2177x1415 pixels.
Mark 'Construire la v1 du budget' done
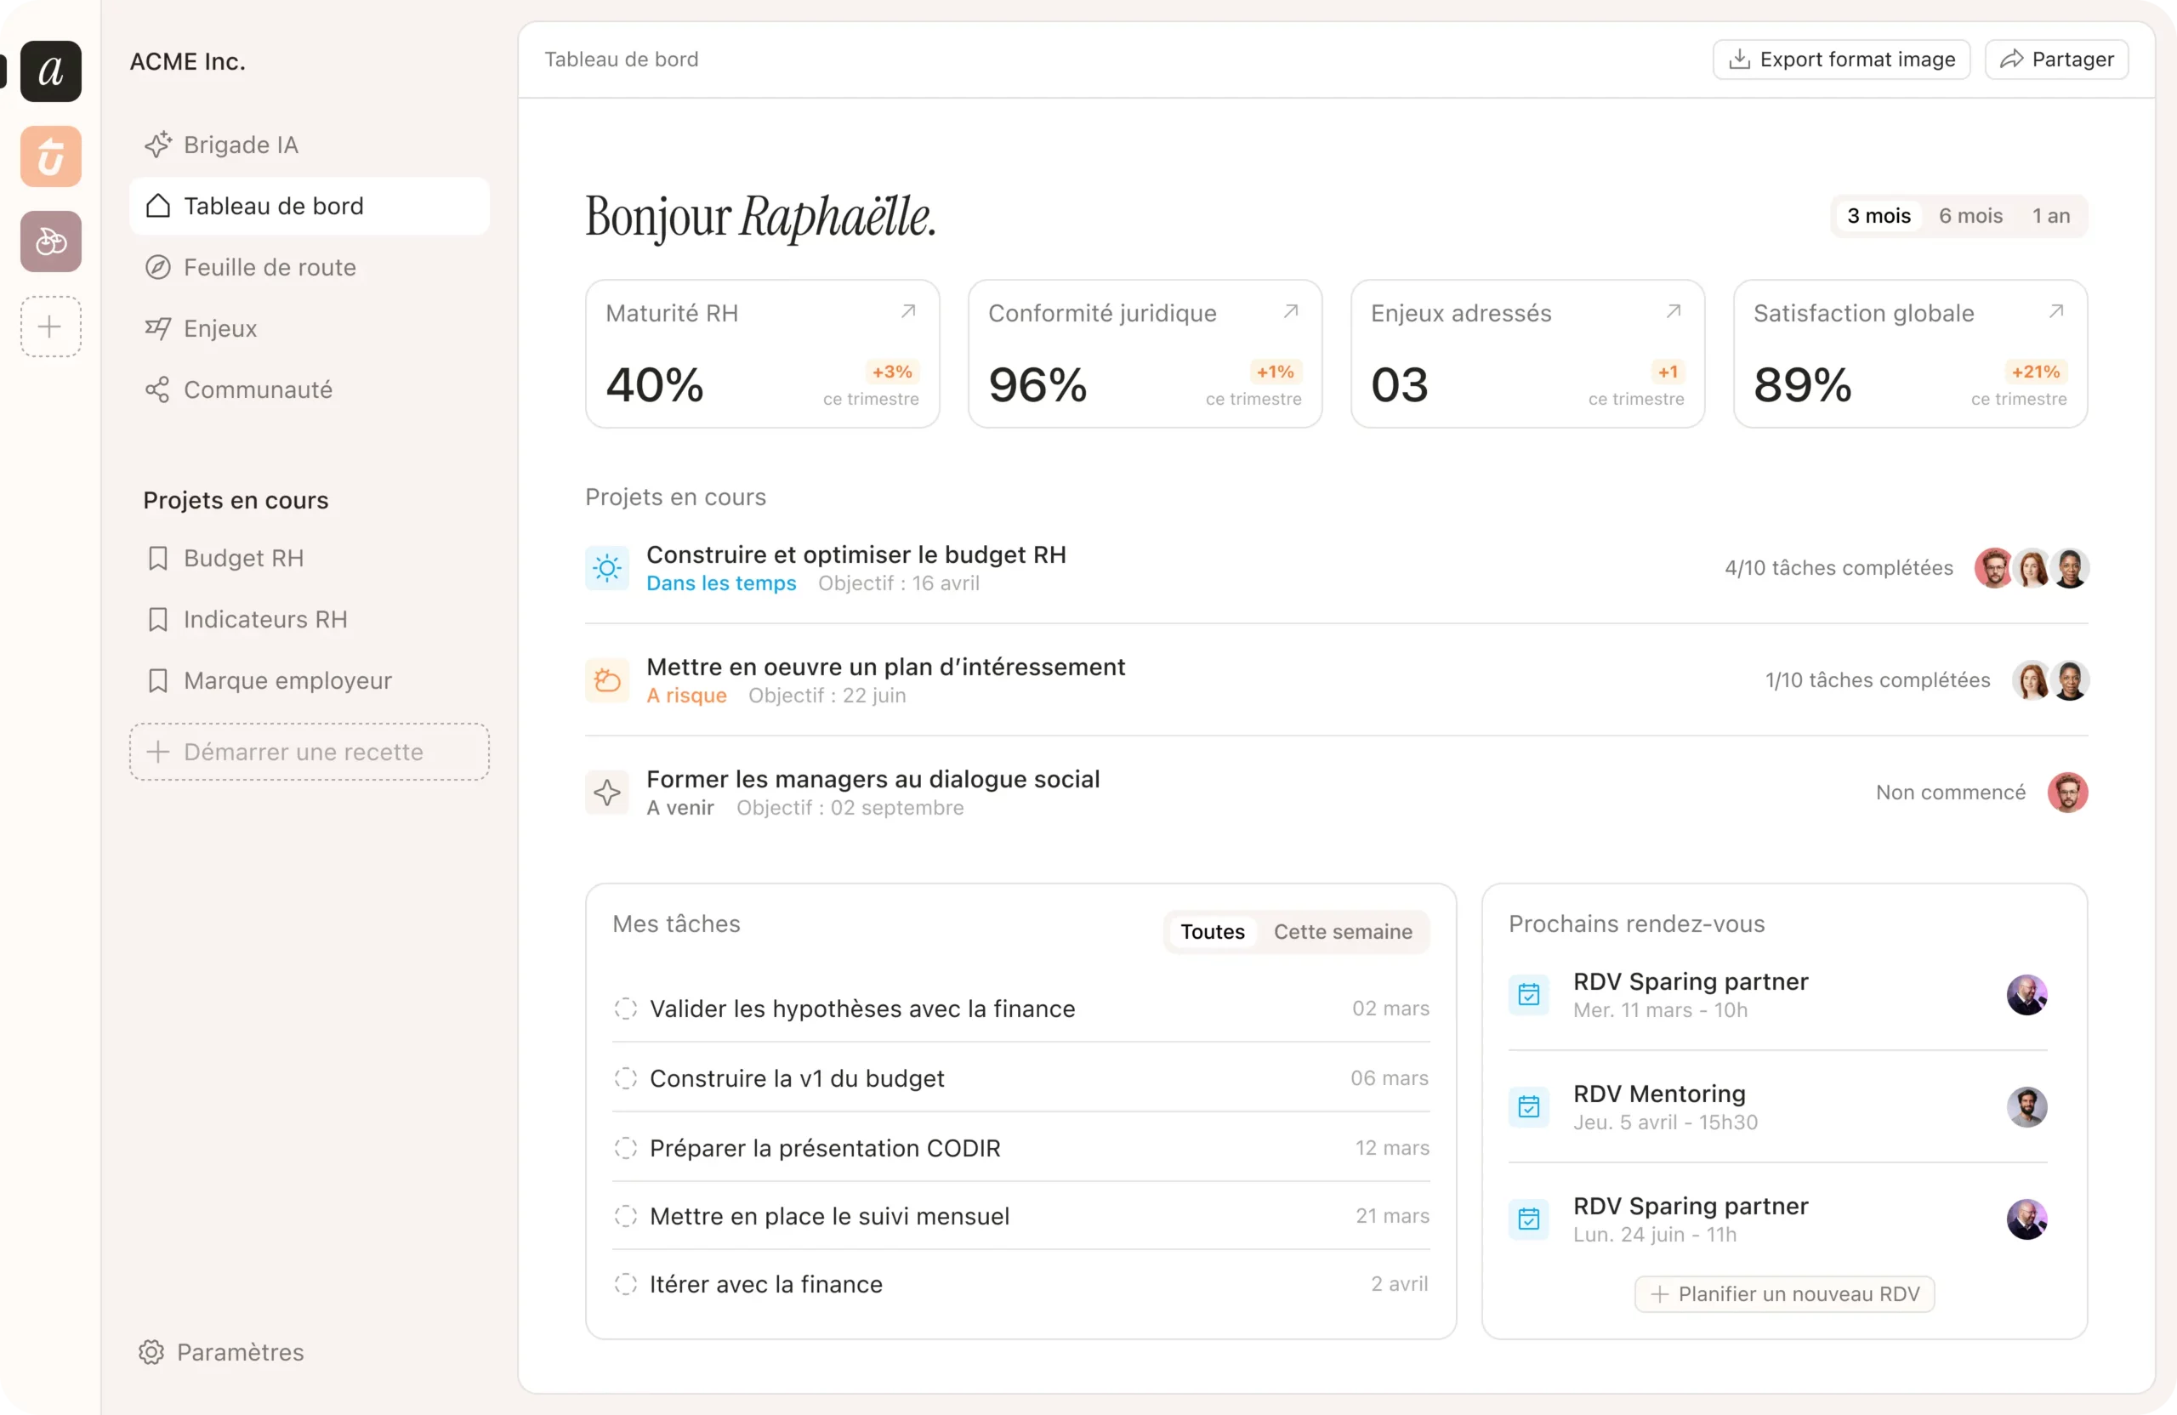[x=626, y=1078]
